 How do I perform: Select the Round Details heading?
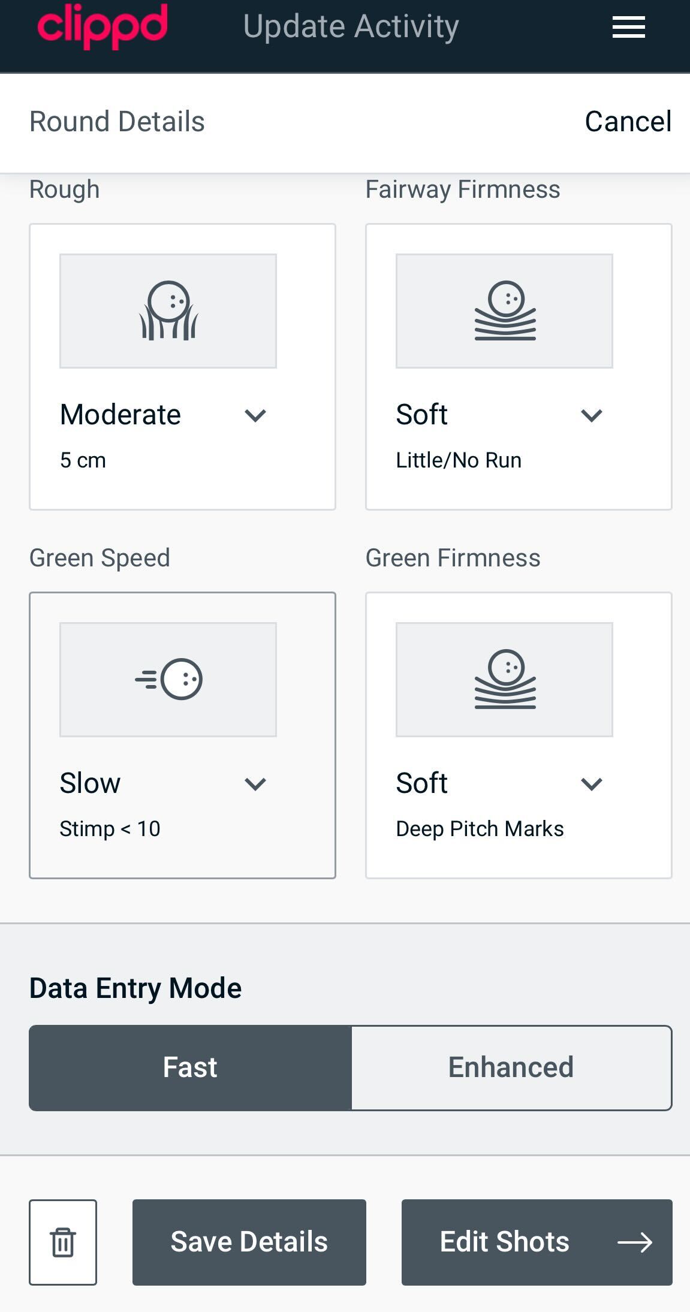coord(117,122)
